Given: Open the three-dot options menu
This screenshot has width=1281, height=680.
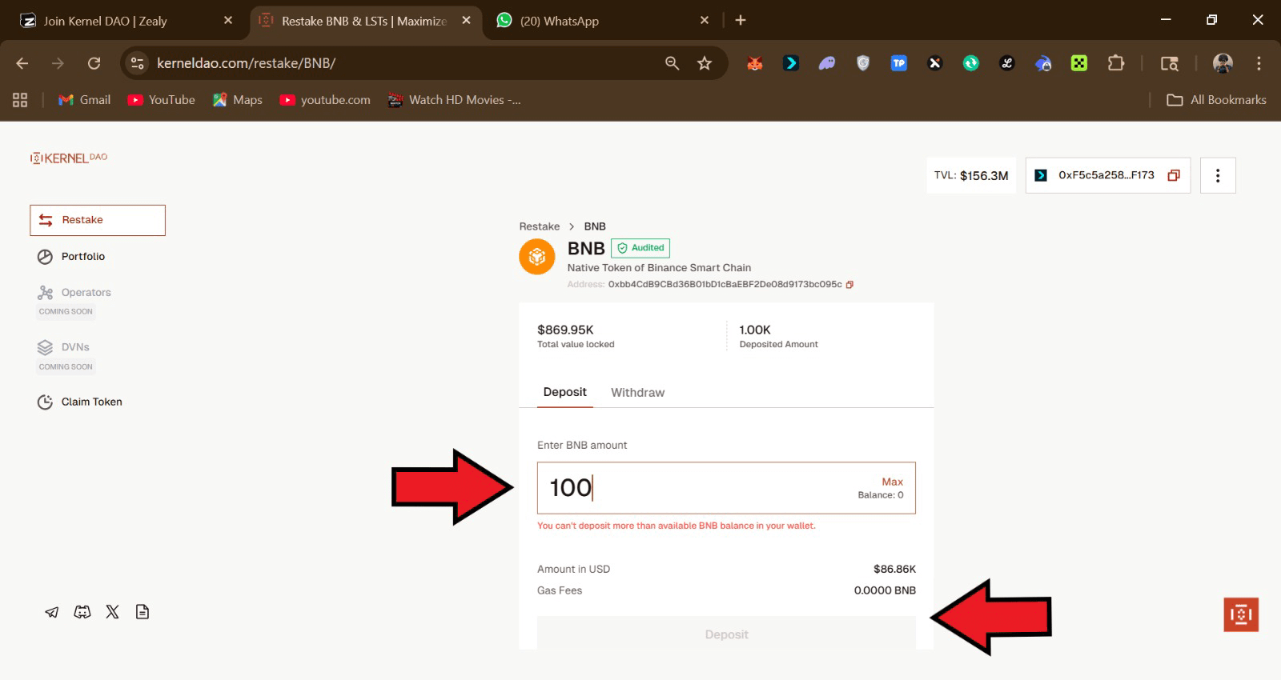Looking at the screenshot, I should 1218,175.
